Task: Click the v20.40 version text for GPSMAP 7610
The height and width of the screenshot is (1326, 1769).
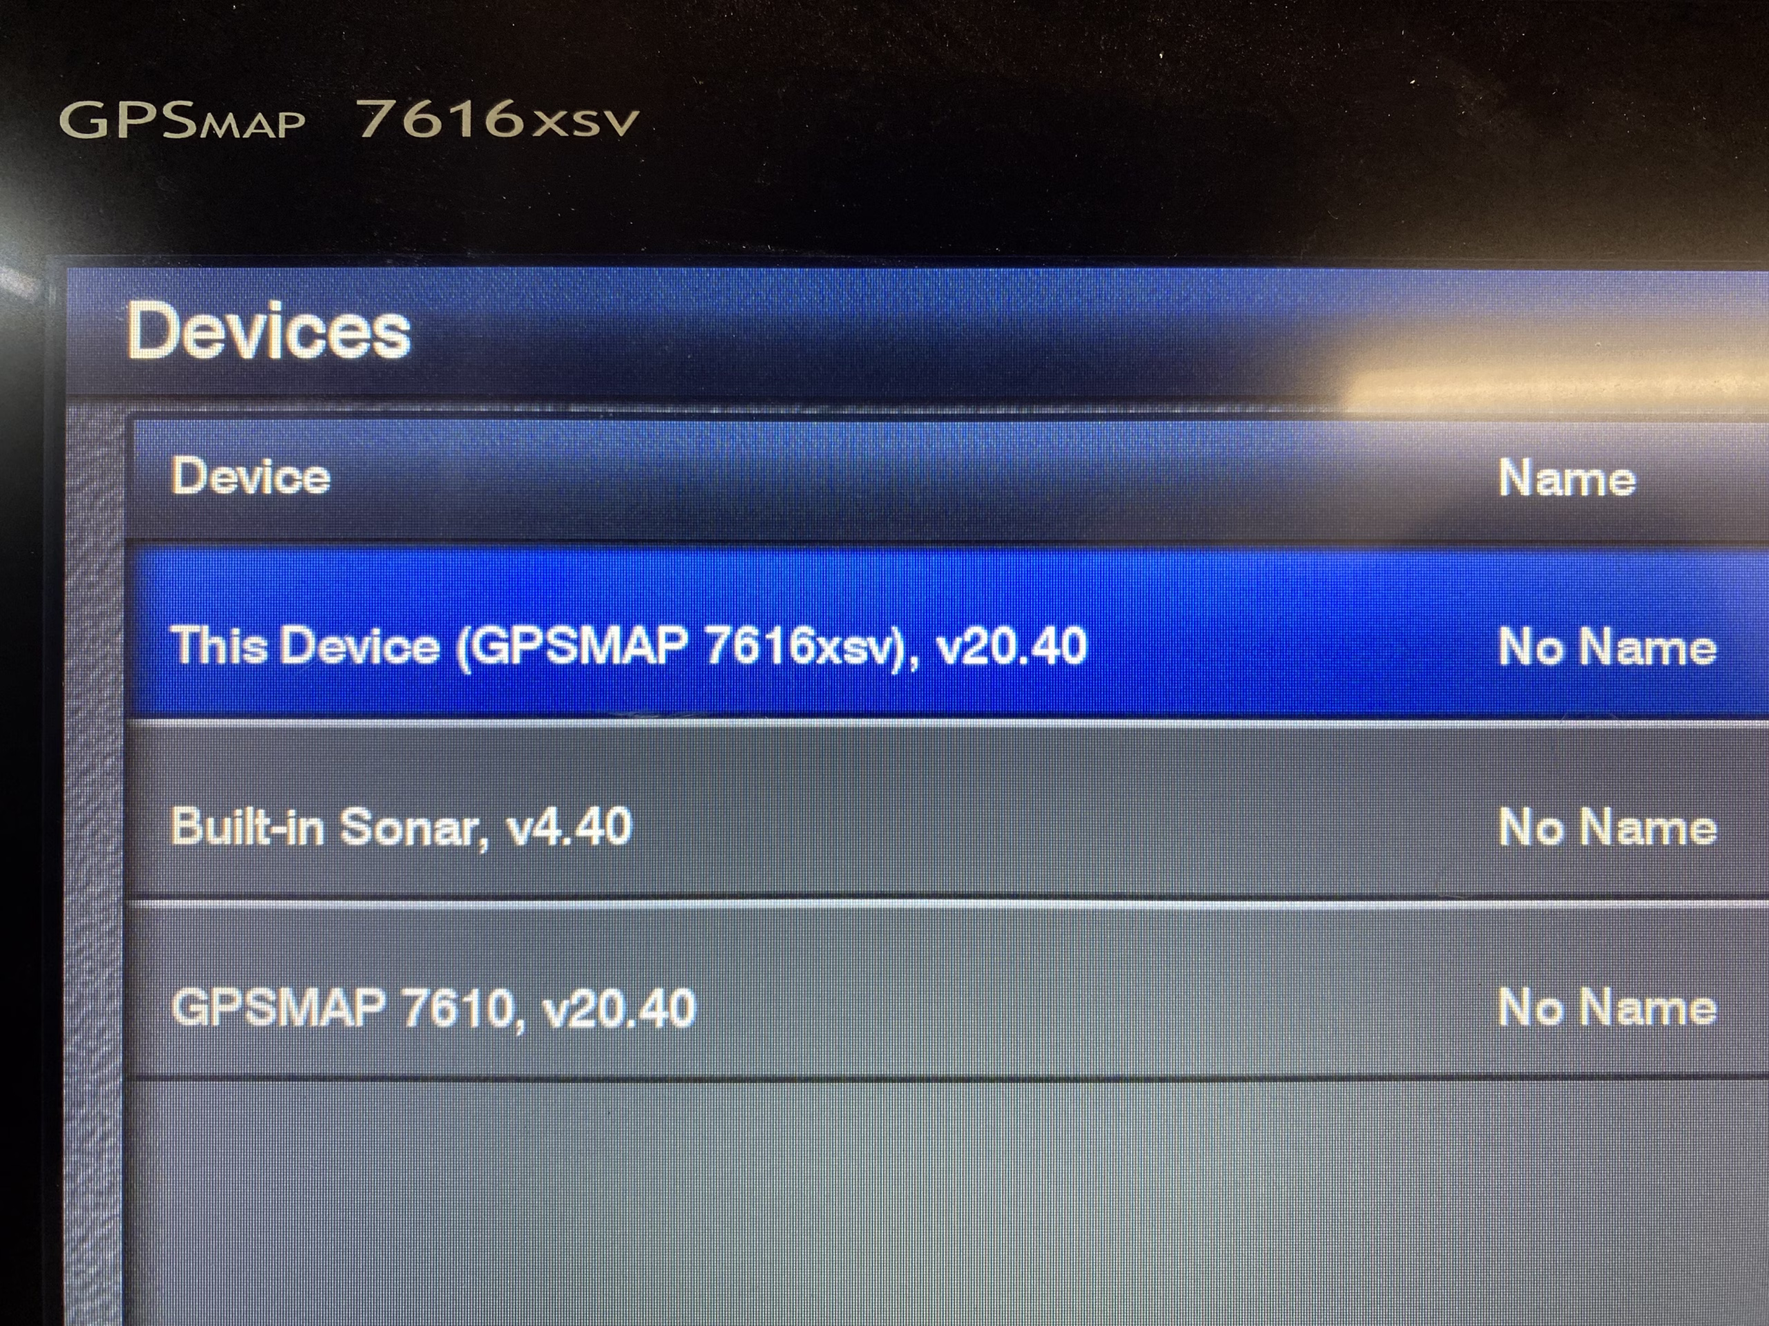Action: click(x=618, y=1008)
